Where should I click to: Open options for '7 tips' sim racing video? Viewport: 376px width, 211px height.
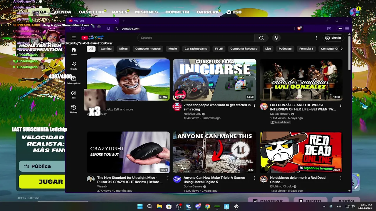pos(254,105)
